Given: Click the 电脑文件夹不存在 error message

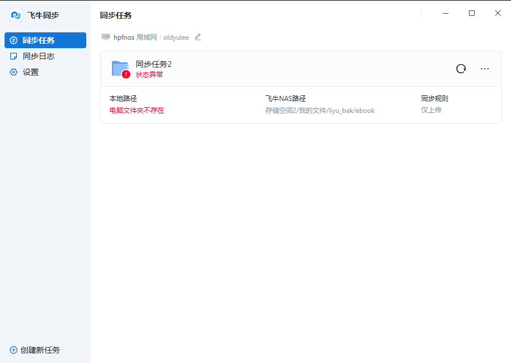Looking at the screenshot, I should (x=136, y=111).
